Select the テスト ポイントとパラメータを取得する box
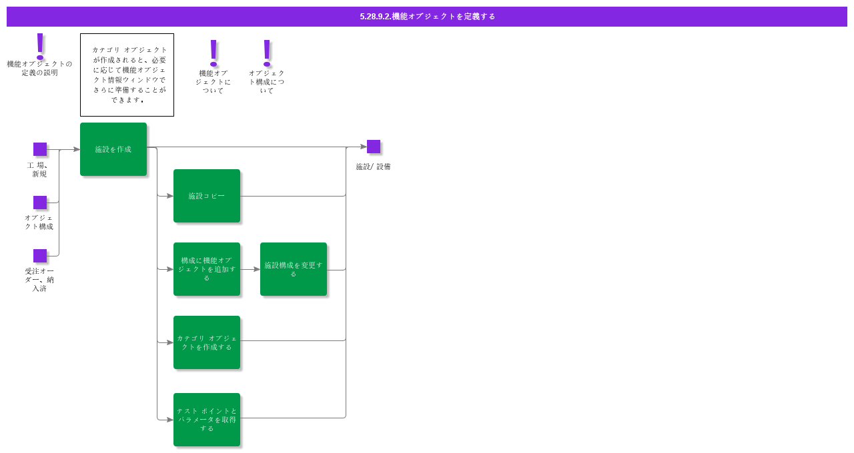This screenshot has height=453, width=854. point(207,420)
